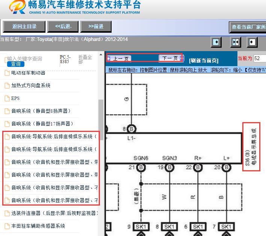
Task: Click the expand-right panel layout icon
Action: 216,42
